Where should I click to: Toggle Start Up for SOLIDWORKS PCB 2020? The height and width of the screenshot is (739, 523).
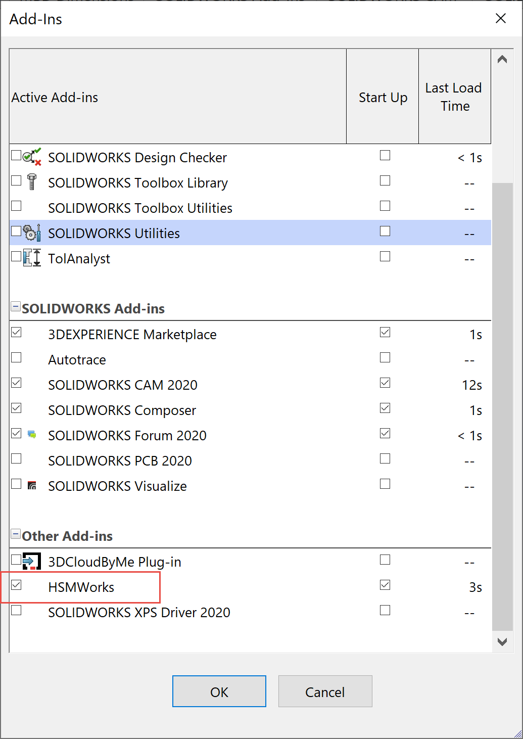pos(385,458)
